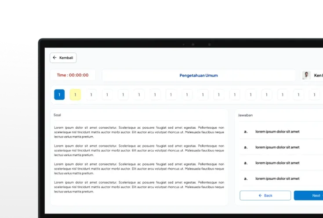Screen dimensions: 323x218
Task: Jump to the fourth question number box
Action: (107, 94)
